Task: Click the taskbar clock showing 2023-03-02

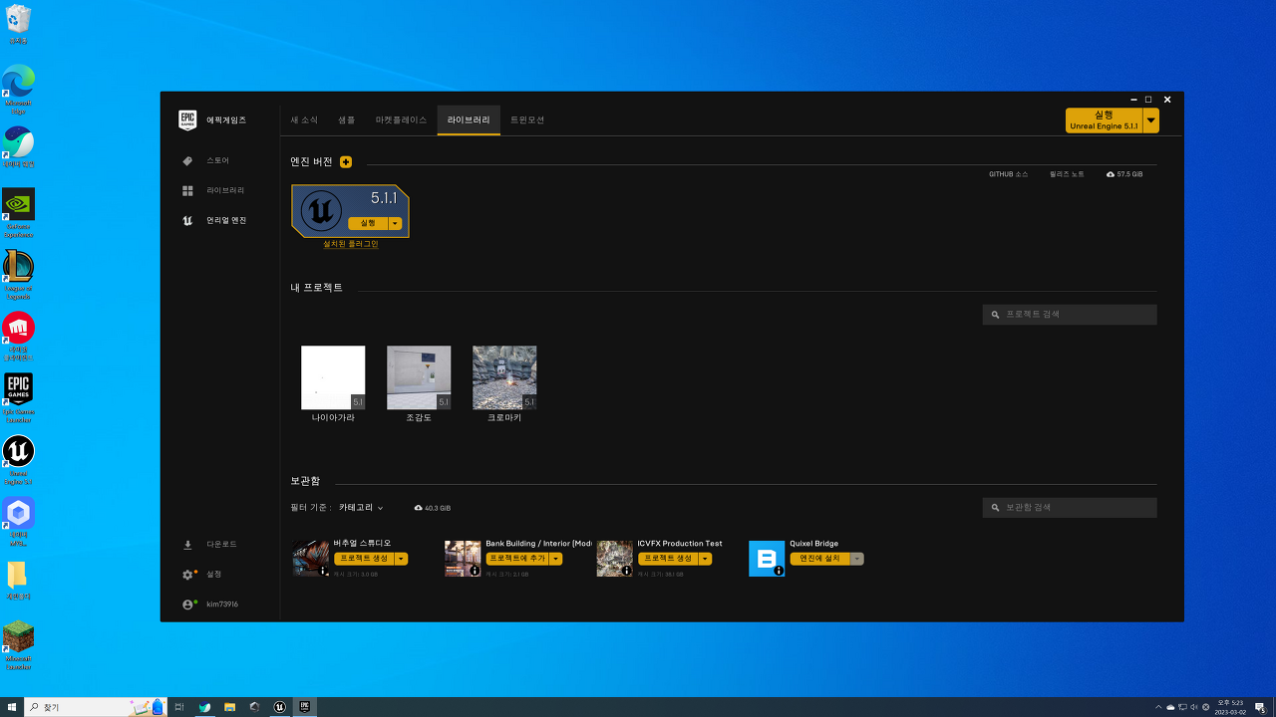Action: (1229, 707)
